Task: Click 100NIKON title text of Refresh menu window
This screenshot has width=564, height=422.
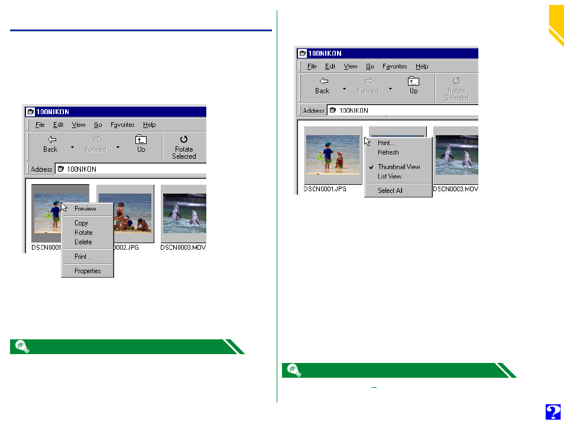Action: click(325, 54)
